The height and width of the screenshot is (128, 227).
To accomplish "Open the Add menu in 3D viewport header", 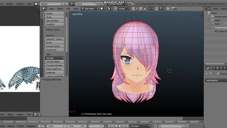I will [x=68, y=9].
